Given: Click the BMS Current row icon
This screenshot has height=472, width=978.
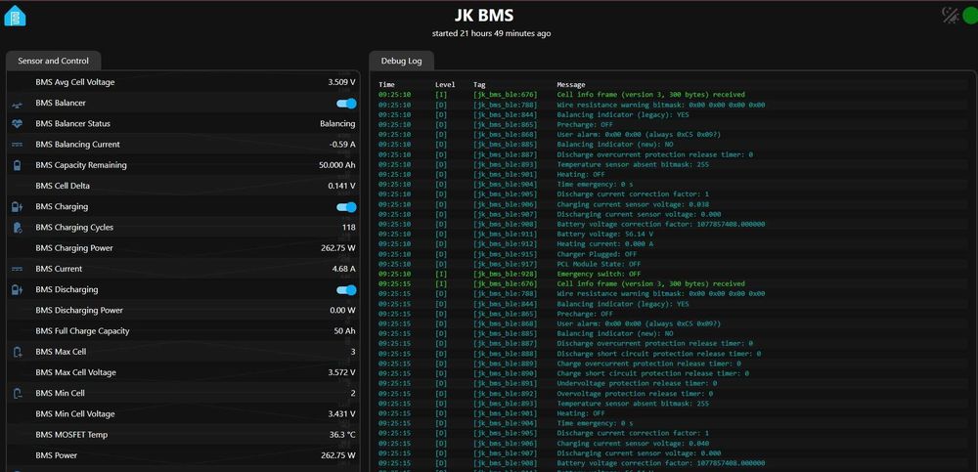Looking at the screenshot, I should tap(18, 269).
